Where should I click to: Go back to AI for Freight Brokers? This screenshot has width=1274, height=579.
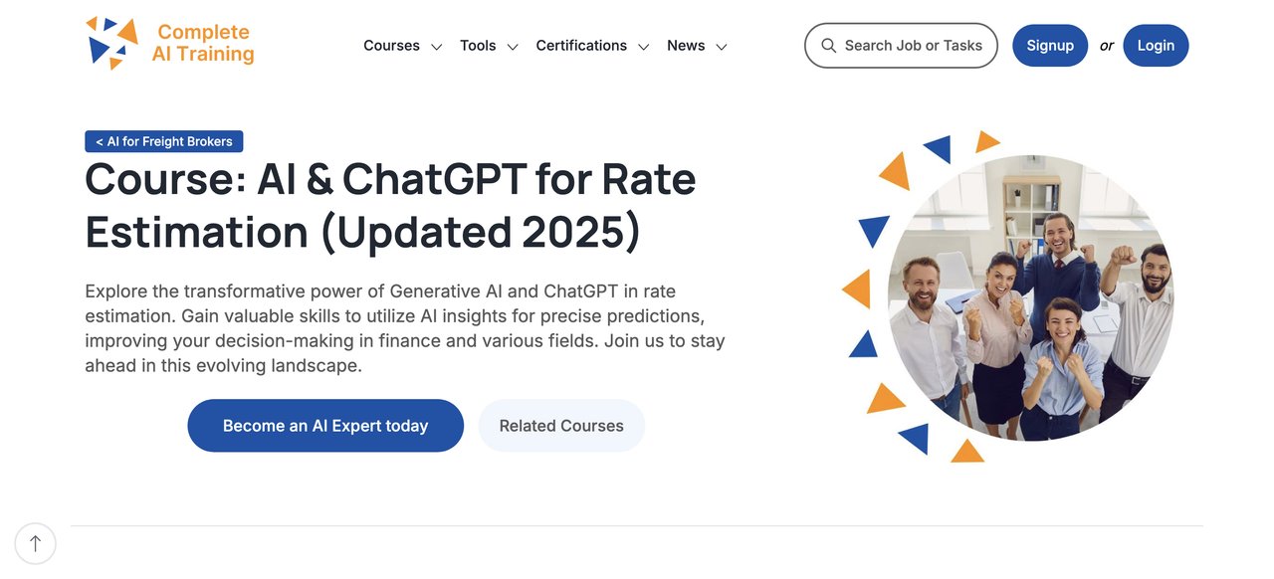[x=164, y=141]
